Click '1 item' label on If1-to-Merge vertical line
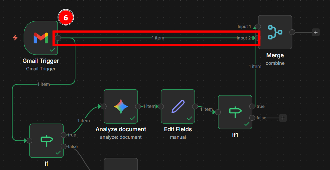This screenshot has width=330, height=170. point(255,66)
